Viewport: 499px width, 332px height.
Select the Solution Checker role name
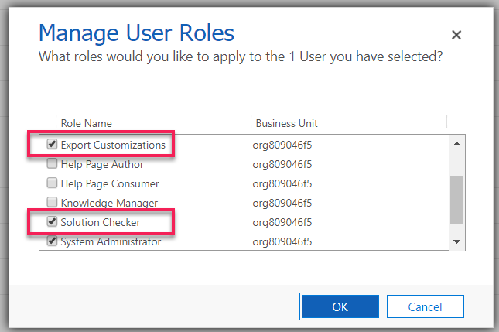point(101,222)
